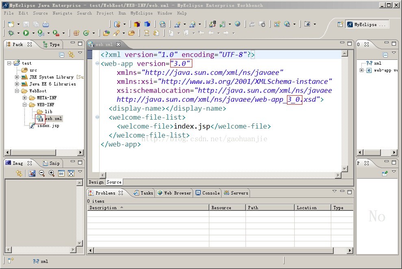The height and width of the screenshot is (269, 402).
Task: Open the dropdown arrow beside Debug icon
Action: click(x=18, y=33)
